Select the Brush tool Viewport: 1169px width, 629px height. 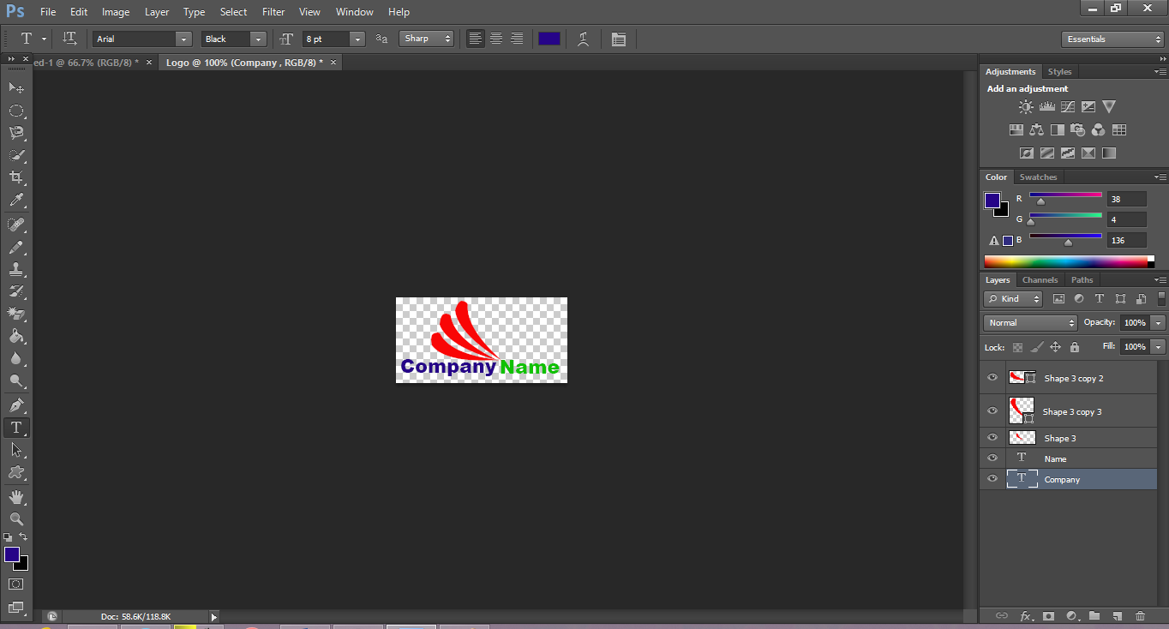pyautogui.click(x=16, y=247)
